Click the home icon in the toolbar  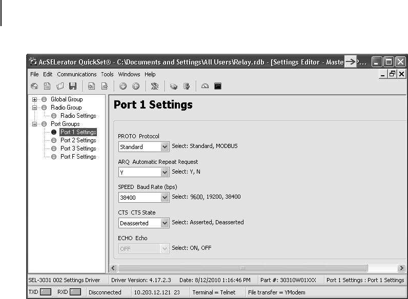point(34,86)
